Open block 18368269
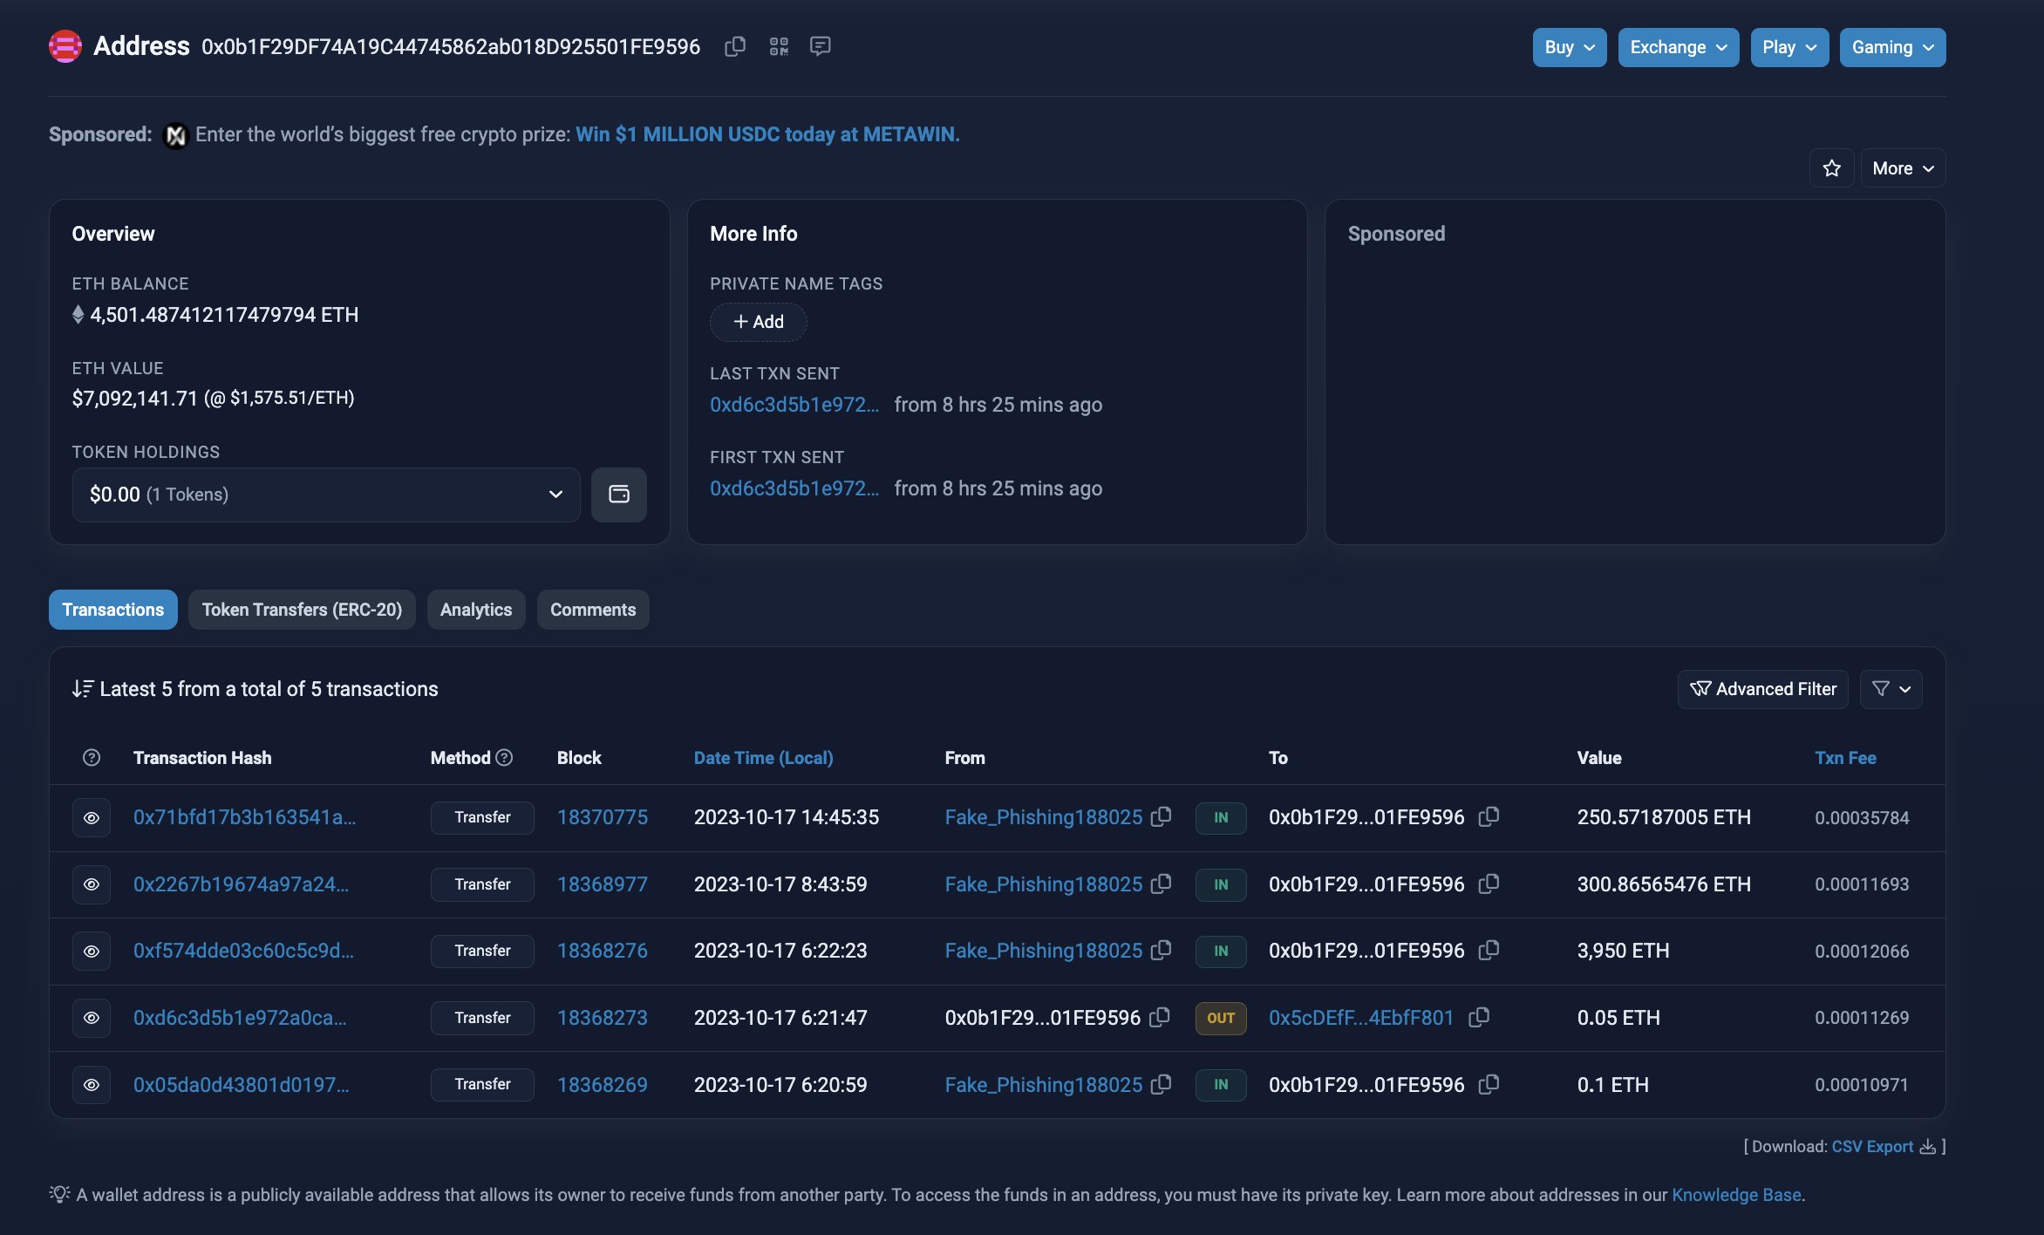The image size is (2044, 1235). point(603,1085)
